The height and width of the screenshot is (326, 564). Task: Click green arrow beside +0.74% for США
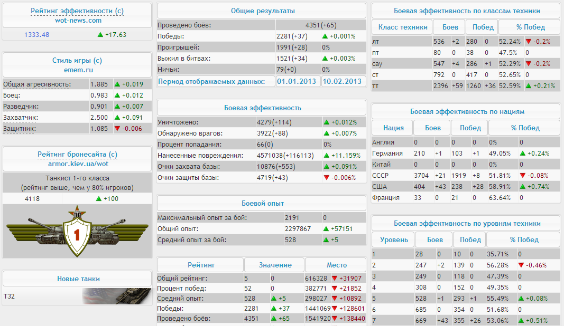[523, 187]
